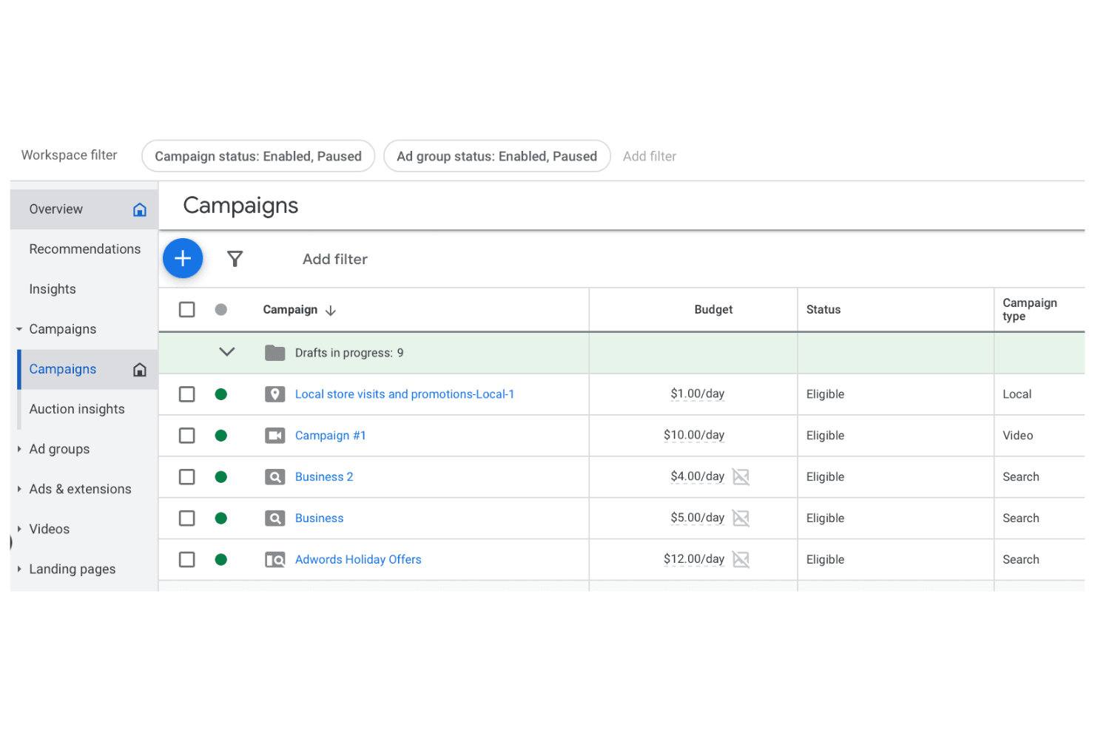The image size is (1095, 730).
Task: Click the green enabled status dot for Business
Action: click(220, 518)
